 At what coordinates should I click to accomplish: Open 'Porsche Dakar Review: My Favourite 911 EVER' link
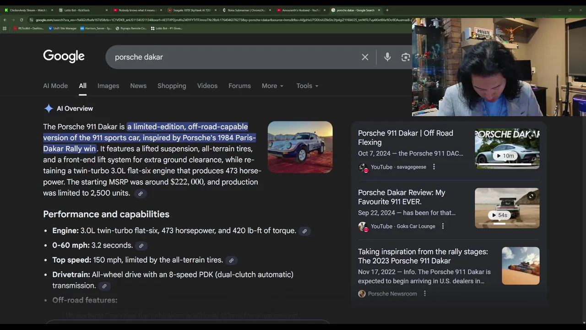click(x=402, y=197)
